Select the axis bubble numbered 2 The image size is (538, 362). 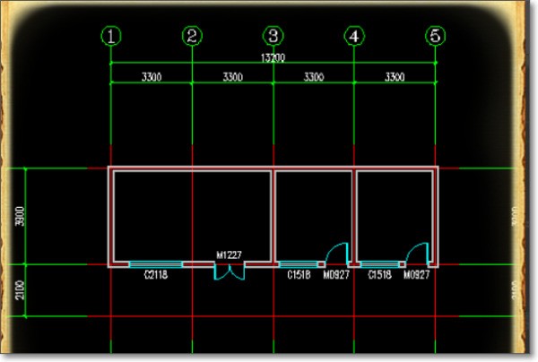[192, 36]
